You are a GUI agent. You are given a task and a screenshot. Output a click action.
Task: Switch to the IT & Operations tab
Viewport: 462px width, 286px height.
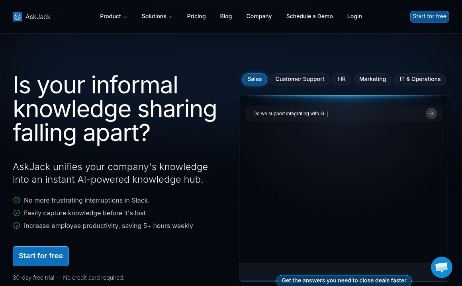click(420, 79)
